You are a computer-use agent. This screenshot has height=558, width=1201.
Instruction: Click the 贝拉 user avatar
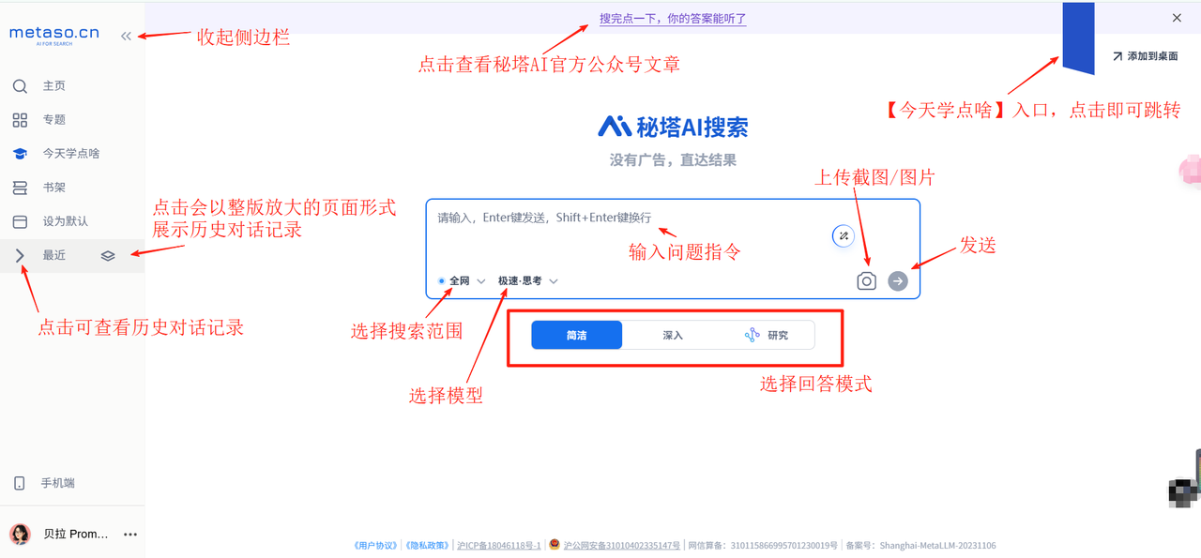[20, 535]
